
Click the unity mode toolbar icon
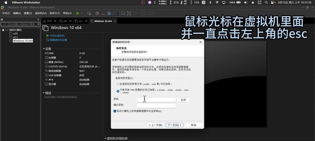(135, 13)
